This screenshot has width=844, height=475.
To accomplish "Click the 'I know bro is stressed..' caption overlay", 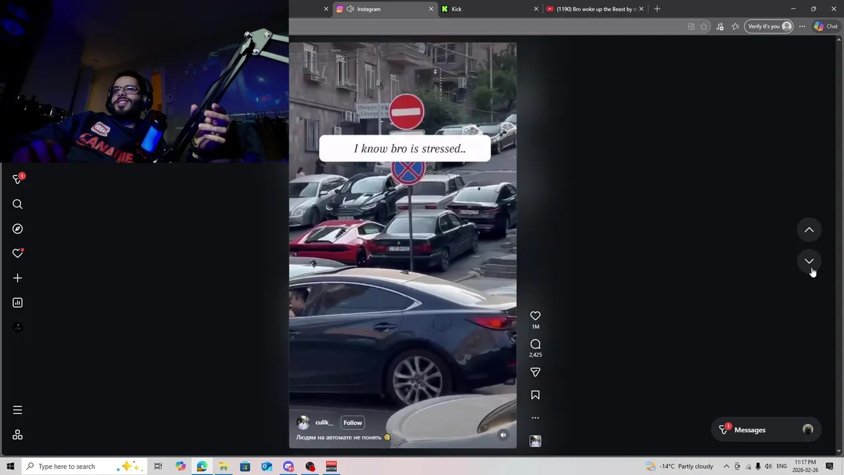I will 405,148.
